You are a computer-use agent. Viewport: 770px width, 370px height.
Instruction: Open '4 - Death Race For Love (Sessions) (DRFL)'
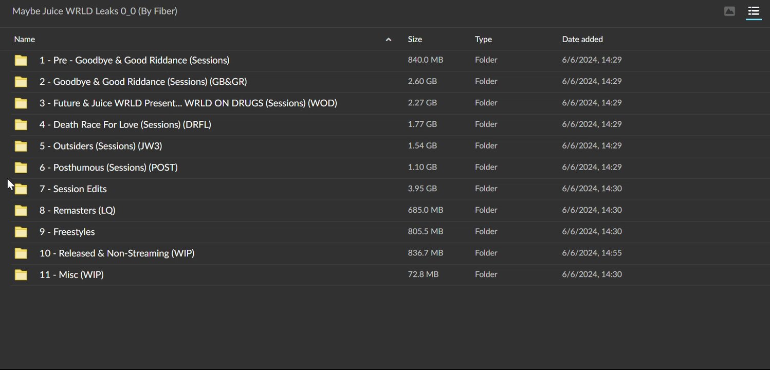point(125,124)
